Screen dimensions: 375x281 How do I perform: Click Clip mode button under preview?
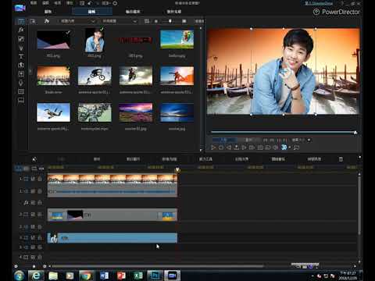click(x=224, y=140)
